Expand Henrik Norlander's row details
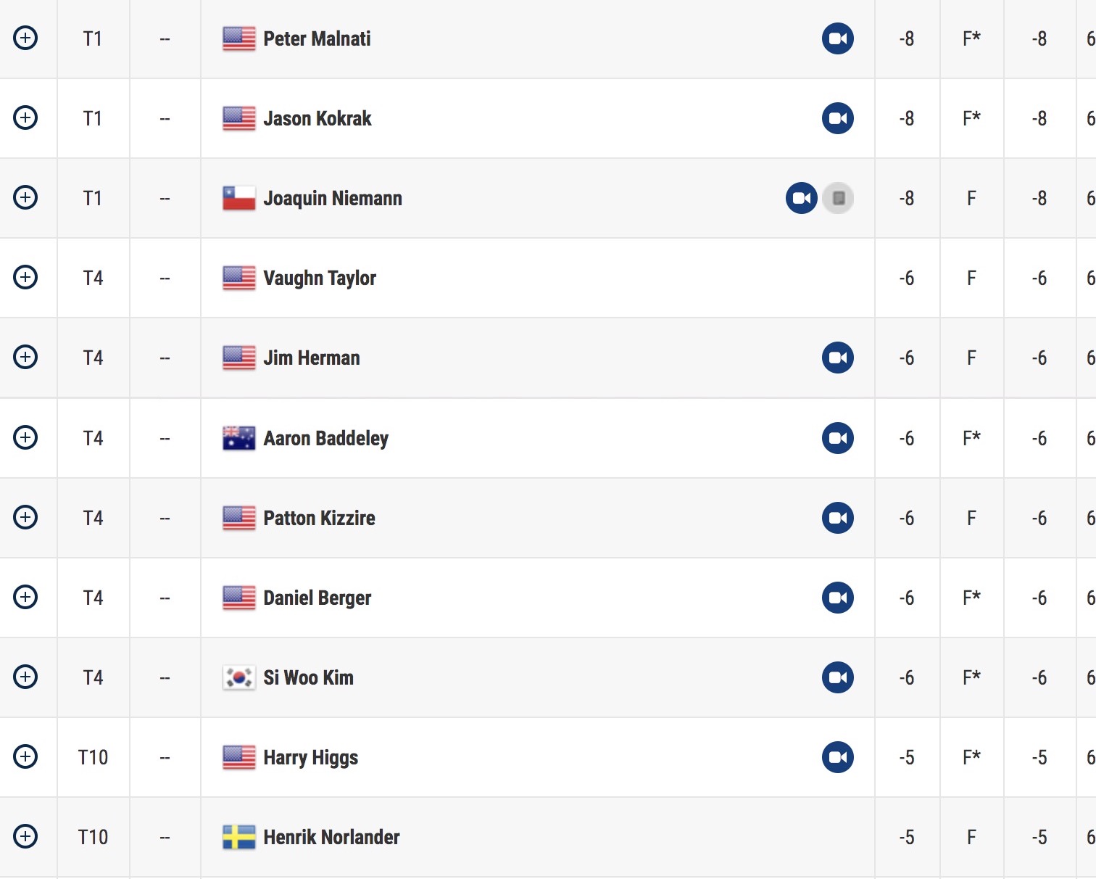The image size is (1096, 879). click(25, 836)
